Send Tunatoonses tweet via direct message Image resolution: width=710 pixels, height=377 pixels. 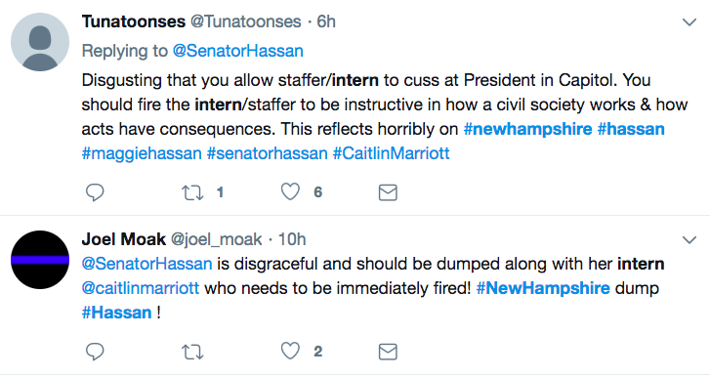click(x=388, y=192)
